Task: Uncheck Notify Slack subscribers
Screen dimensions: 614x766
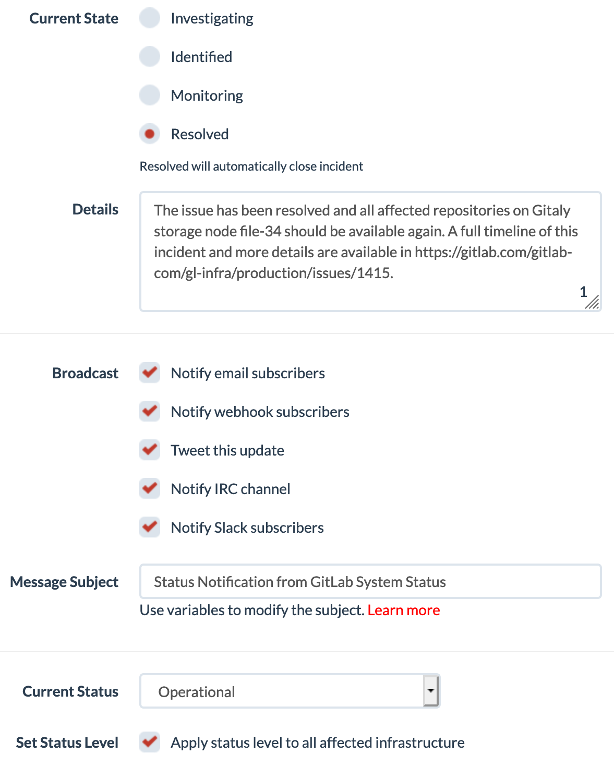Action: tap(150, 528)
